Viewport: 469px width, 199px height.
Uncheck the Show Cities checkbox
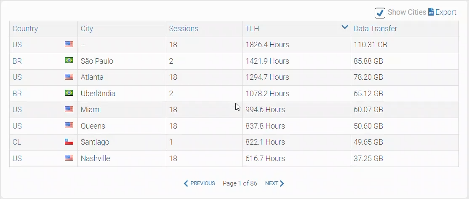point(380,13)
